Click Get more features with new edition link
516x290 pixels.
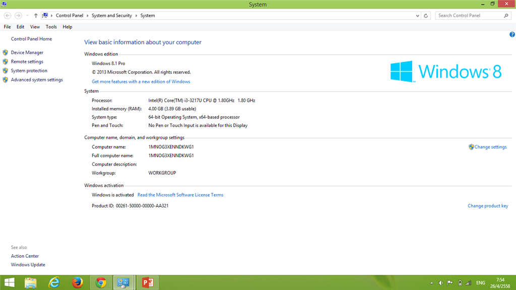coord(141,81)
